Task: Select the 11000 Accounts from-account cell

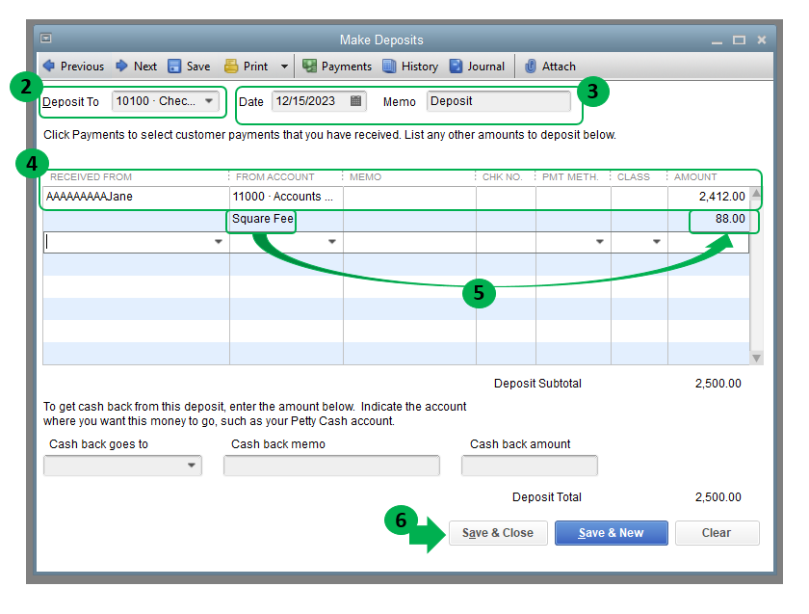Action: [x=286, y=198]
